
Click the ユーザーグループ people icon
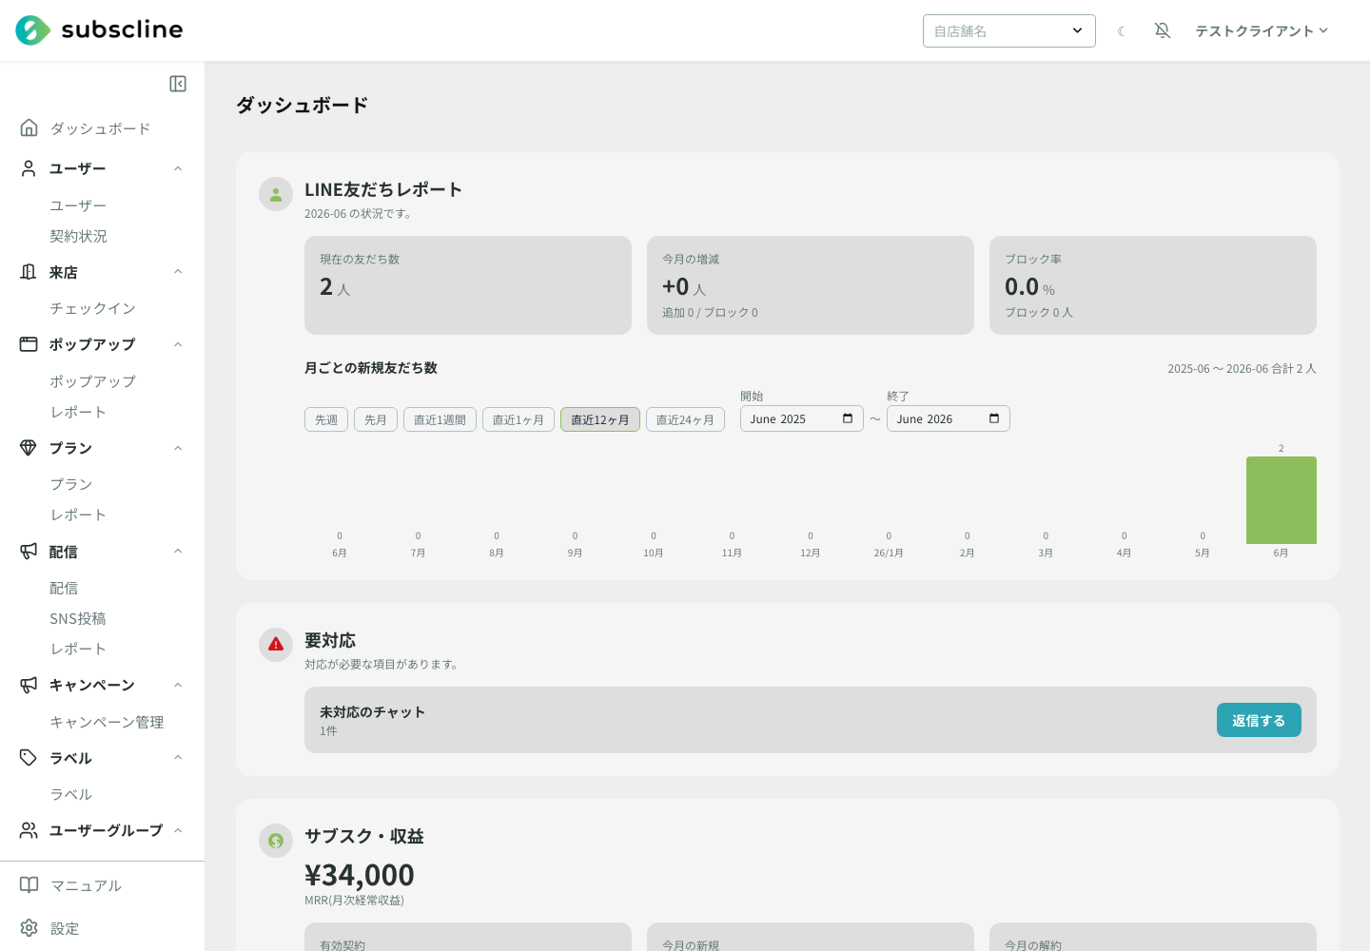click(29, 830)
